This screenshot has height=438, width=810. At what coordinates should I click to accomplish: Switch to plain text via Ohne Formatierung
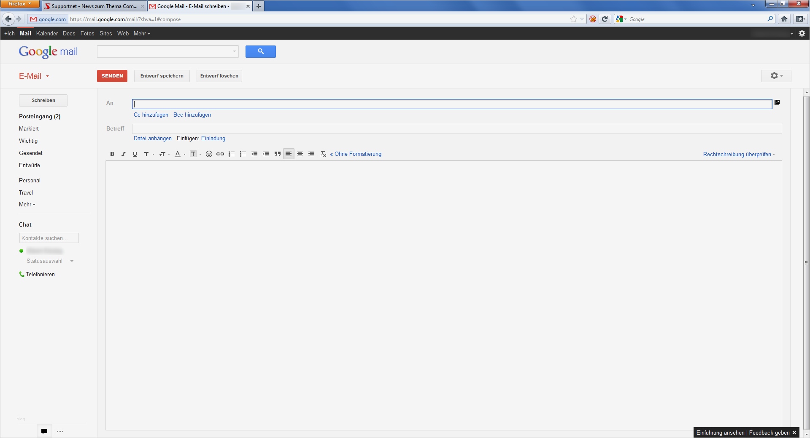tap(356, 154)
